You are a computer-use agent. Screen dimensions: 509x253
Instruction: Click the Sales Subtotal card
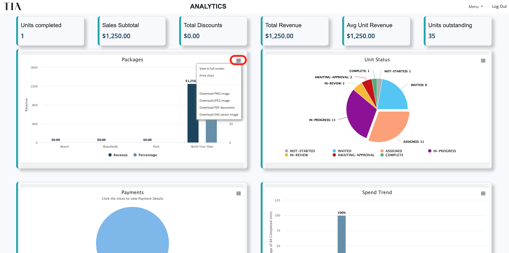tap(132, 31)
